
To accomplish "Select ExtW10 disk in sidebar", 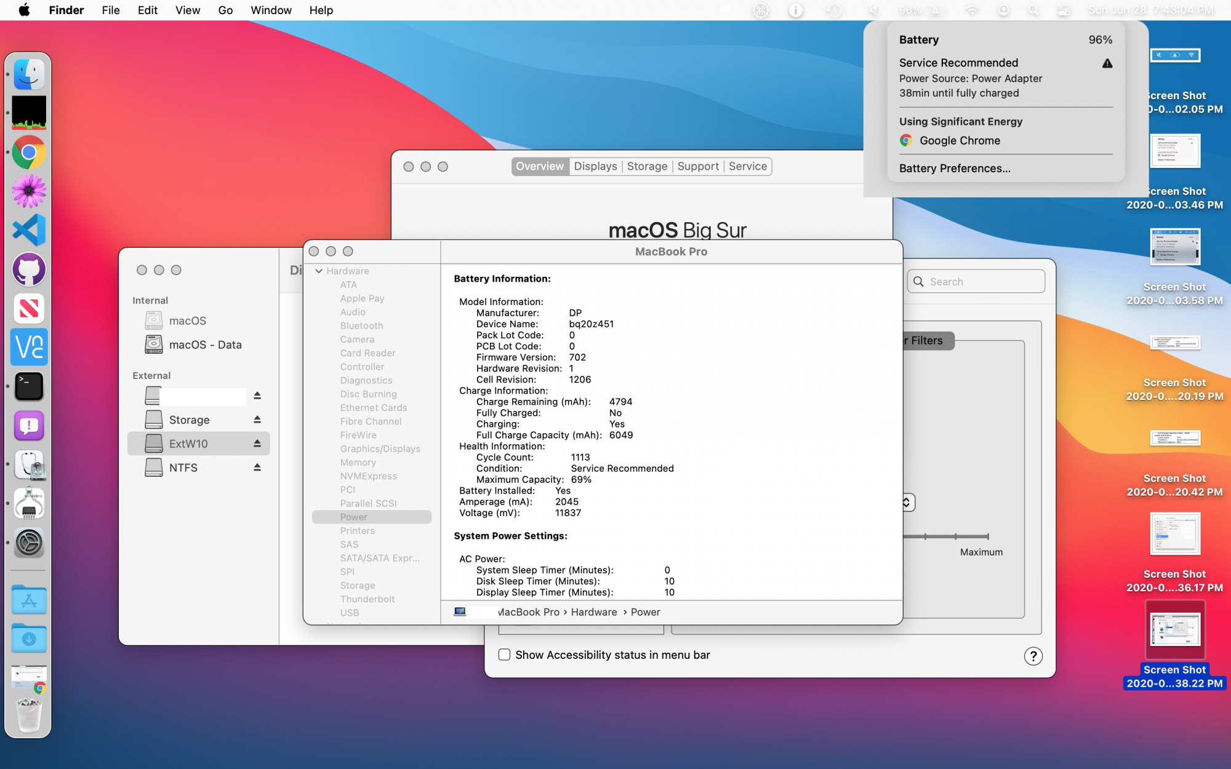I will point(199,444).
